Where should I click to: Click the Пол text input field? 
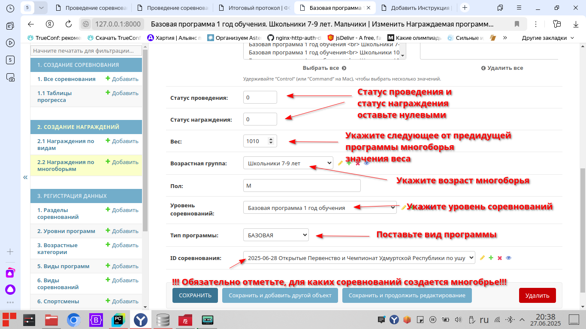[302, 186]
